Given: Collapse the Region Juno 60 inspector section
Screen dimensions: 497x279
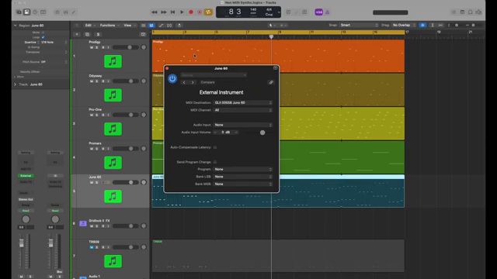Looking at the screenshot, I should tap(15, 26).
